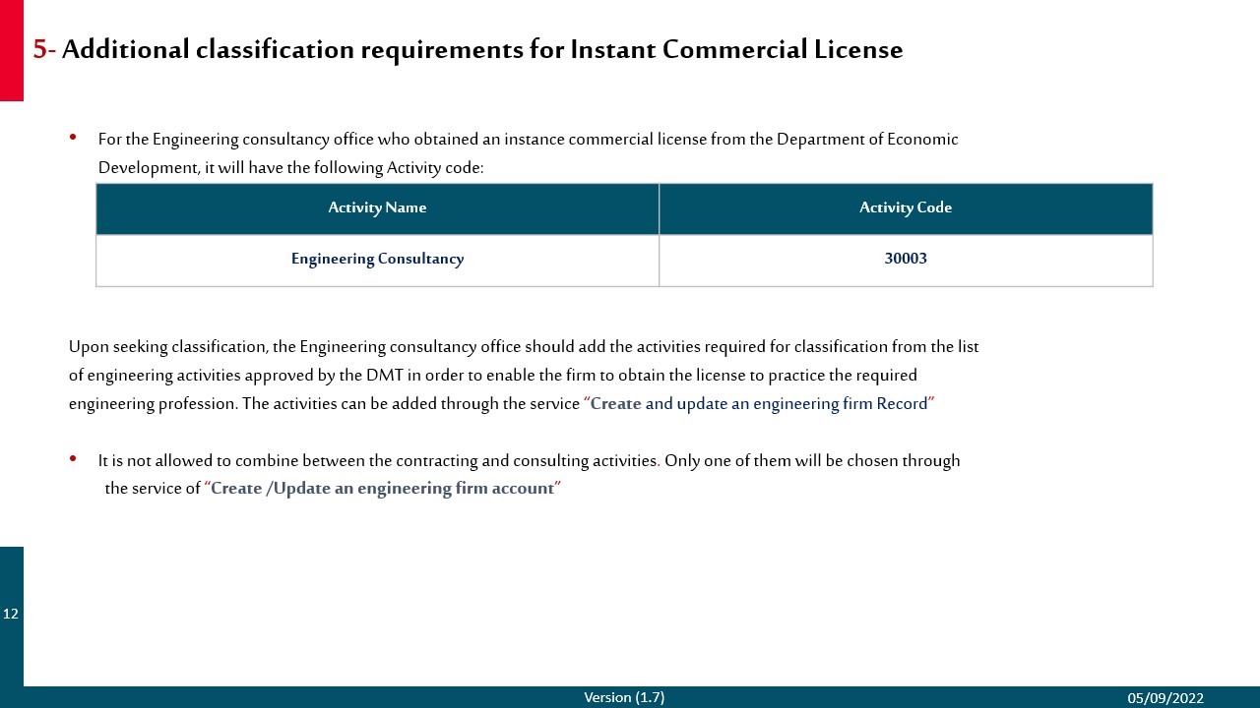Click the "Activity Name" table header
1260x708 pixels.
[x=377, y=207]
